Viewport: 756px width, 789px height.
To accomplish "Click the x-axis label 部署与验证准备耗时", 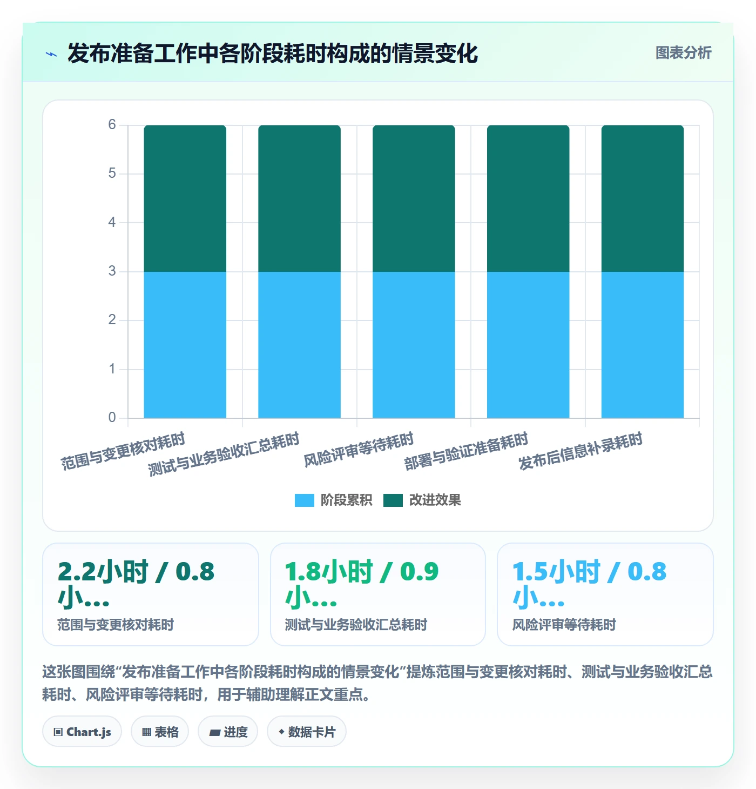I will (466, 451).
